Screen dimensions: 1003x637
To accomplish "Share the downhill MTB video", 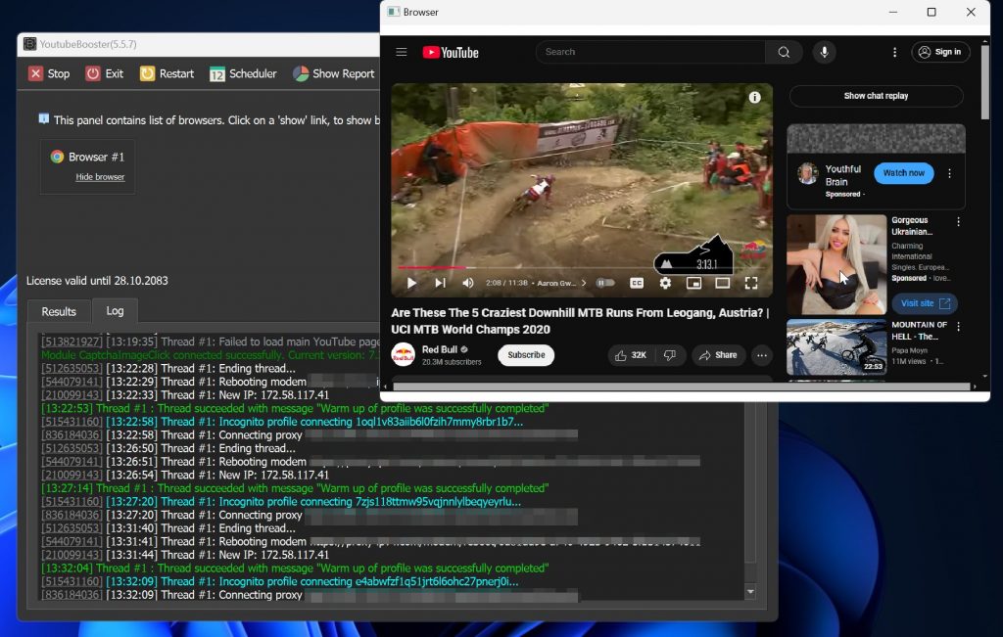I will [x=718, y=354].
